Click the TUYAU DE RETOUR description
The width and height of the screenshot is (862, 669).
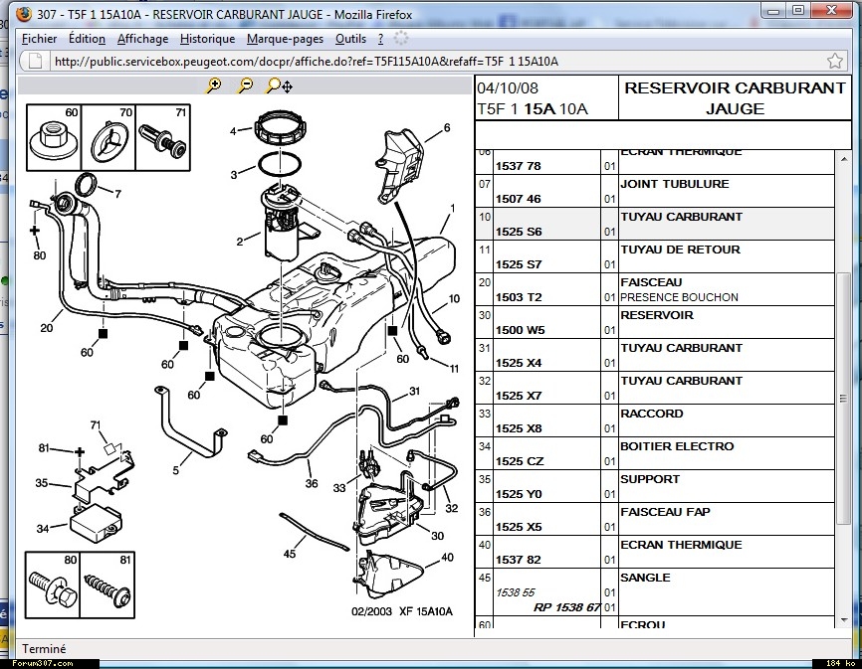pyautogui.click(x=680, y=250)
